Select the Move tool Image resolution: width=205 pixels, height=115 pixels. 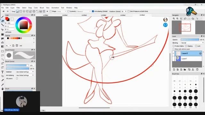click(x=3, y=30)
